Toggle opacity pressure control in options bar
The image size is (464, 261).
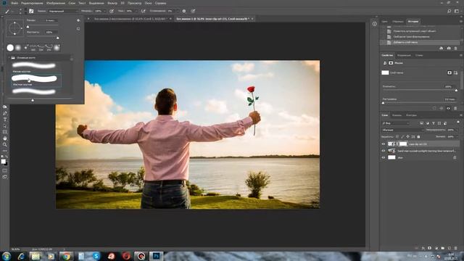click(112, 11)
